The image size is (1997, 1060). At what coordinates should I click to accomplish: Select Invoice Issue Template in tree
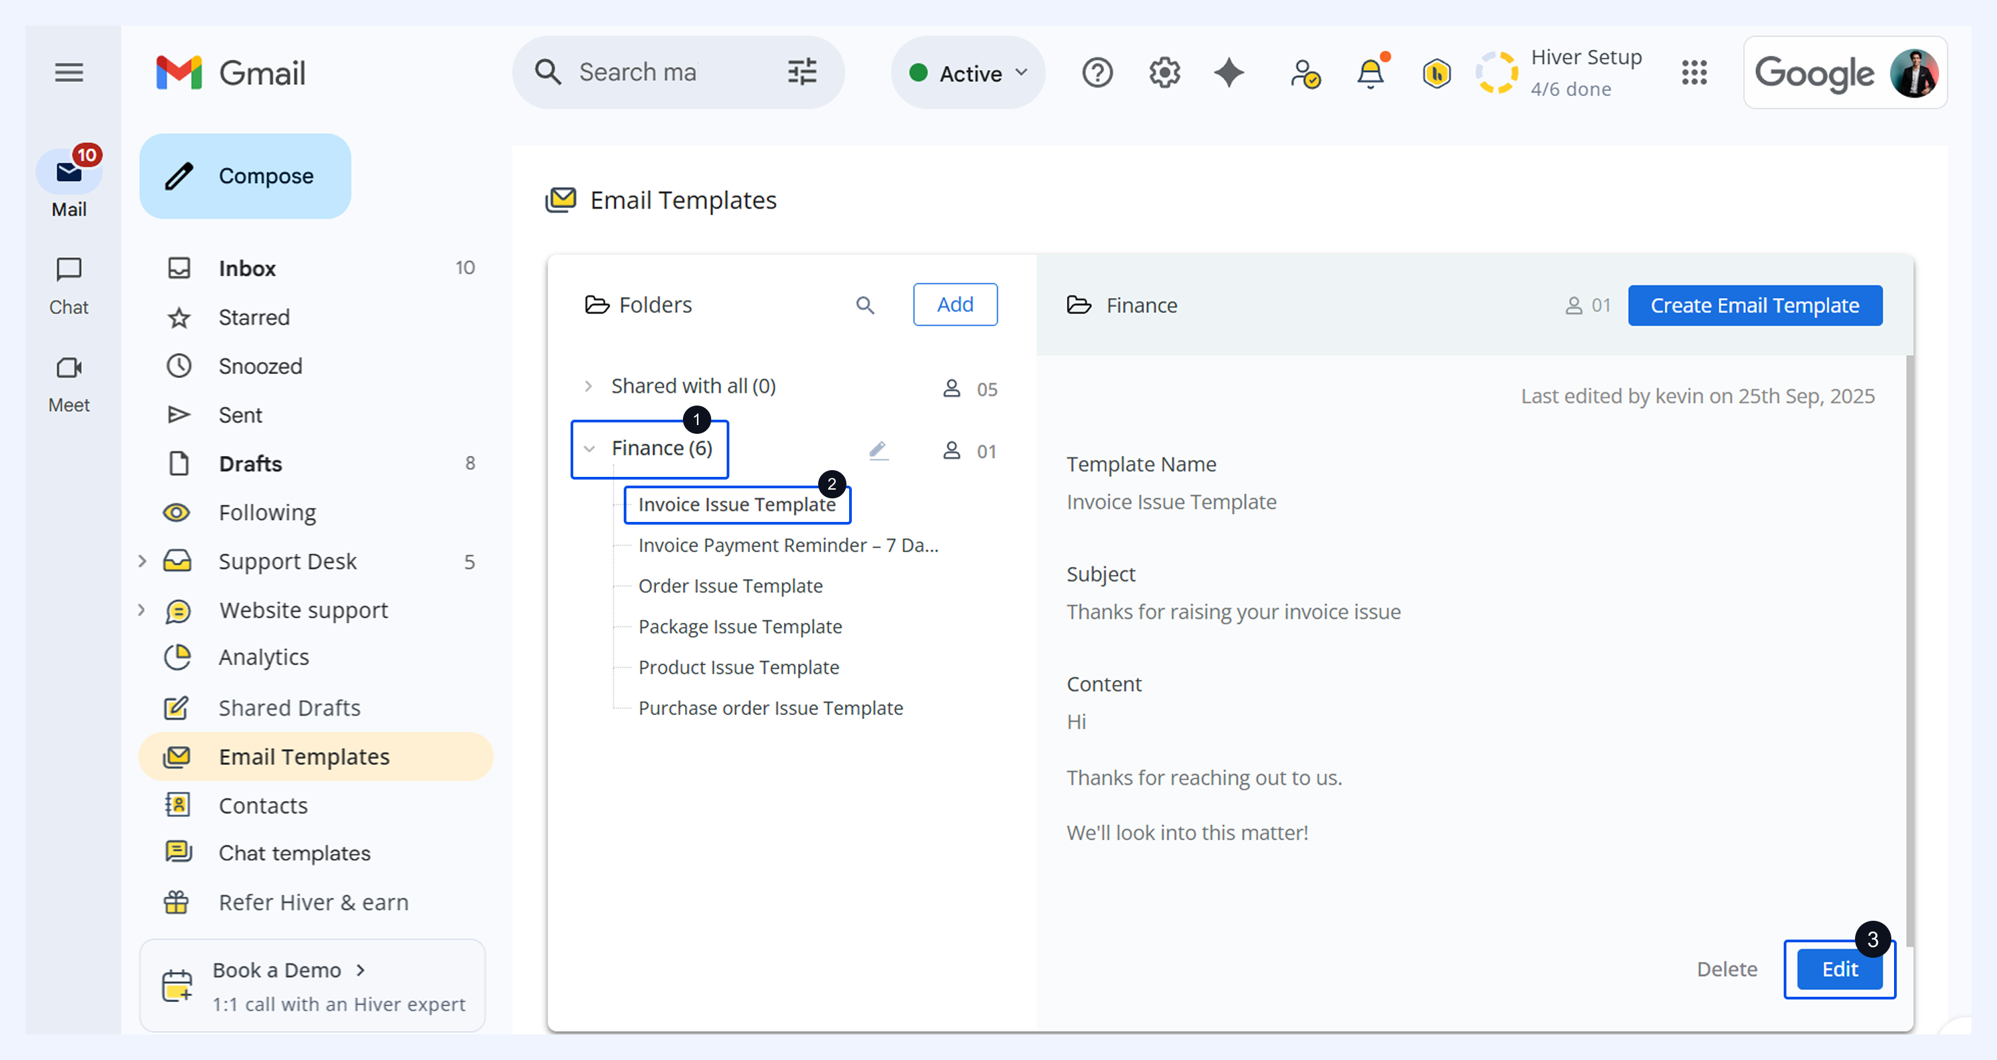click(737, 504)
